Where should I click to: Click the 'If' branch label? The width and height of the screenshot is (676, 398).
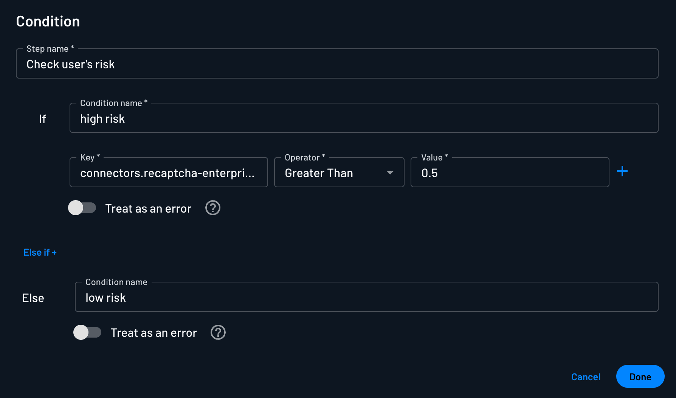(x=42, y=119)
